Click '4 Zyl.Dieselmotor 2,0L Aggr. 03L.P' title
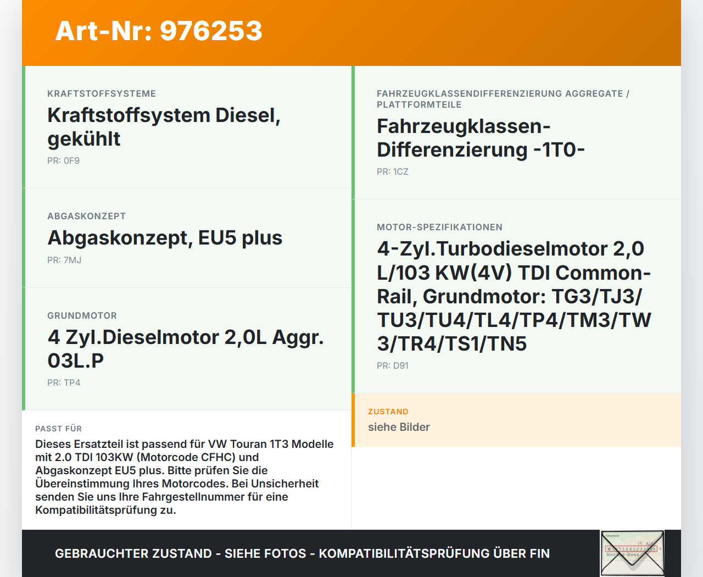This screenshot has width=703, height=577. click(185, 349)
